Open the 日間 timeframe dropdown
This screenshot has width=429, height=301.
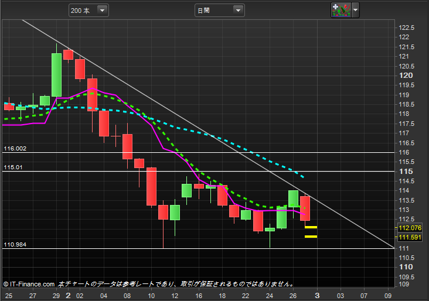[x=219, y=11]
